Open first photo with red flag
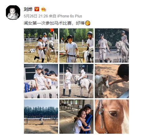 [x=41, y=46]
